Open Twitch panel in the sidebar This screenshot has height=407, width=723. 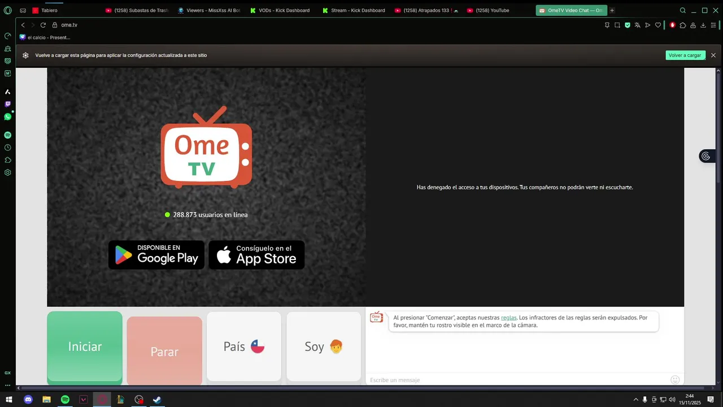coord(8,104)
